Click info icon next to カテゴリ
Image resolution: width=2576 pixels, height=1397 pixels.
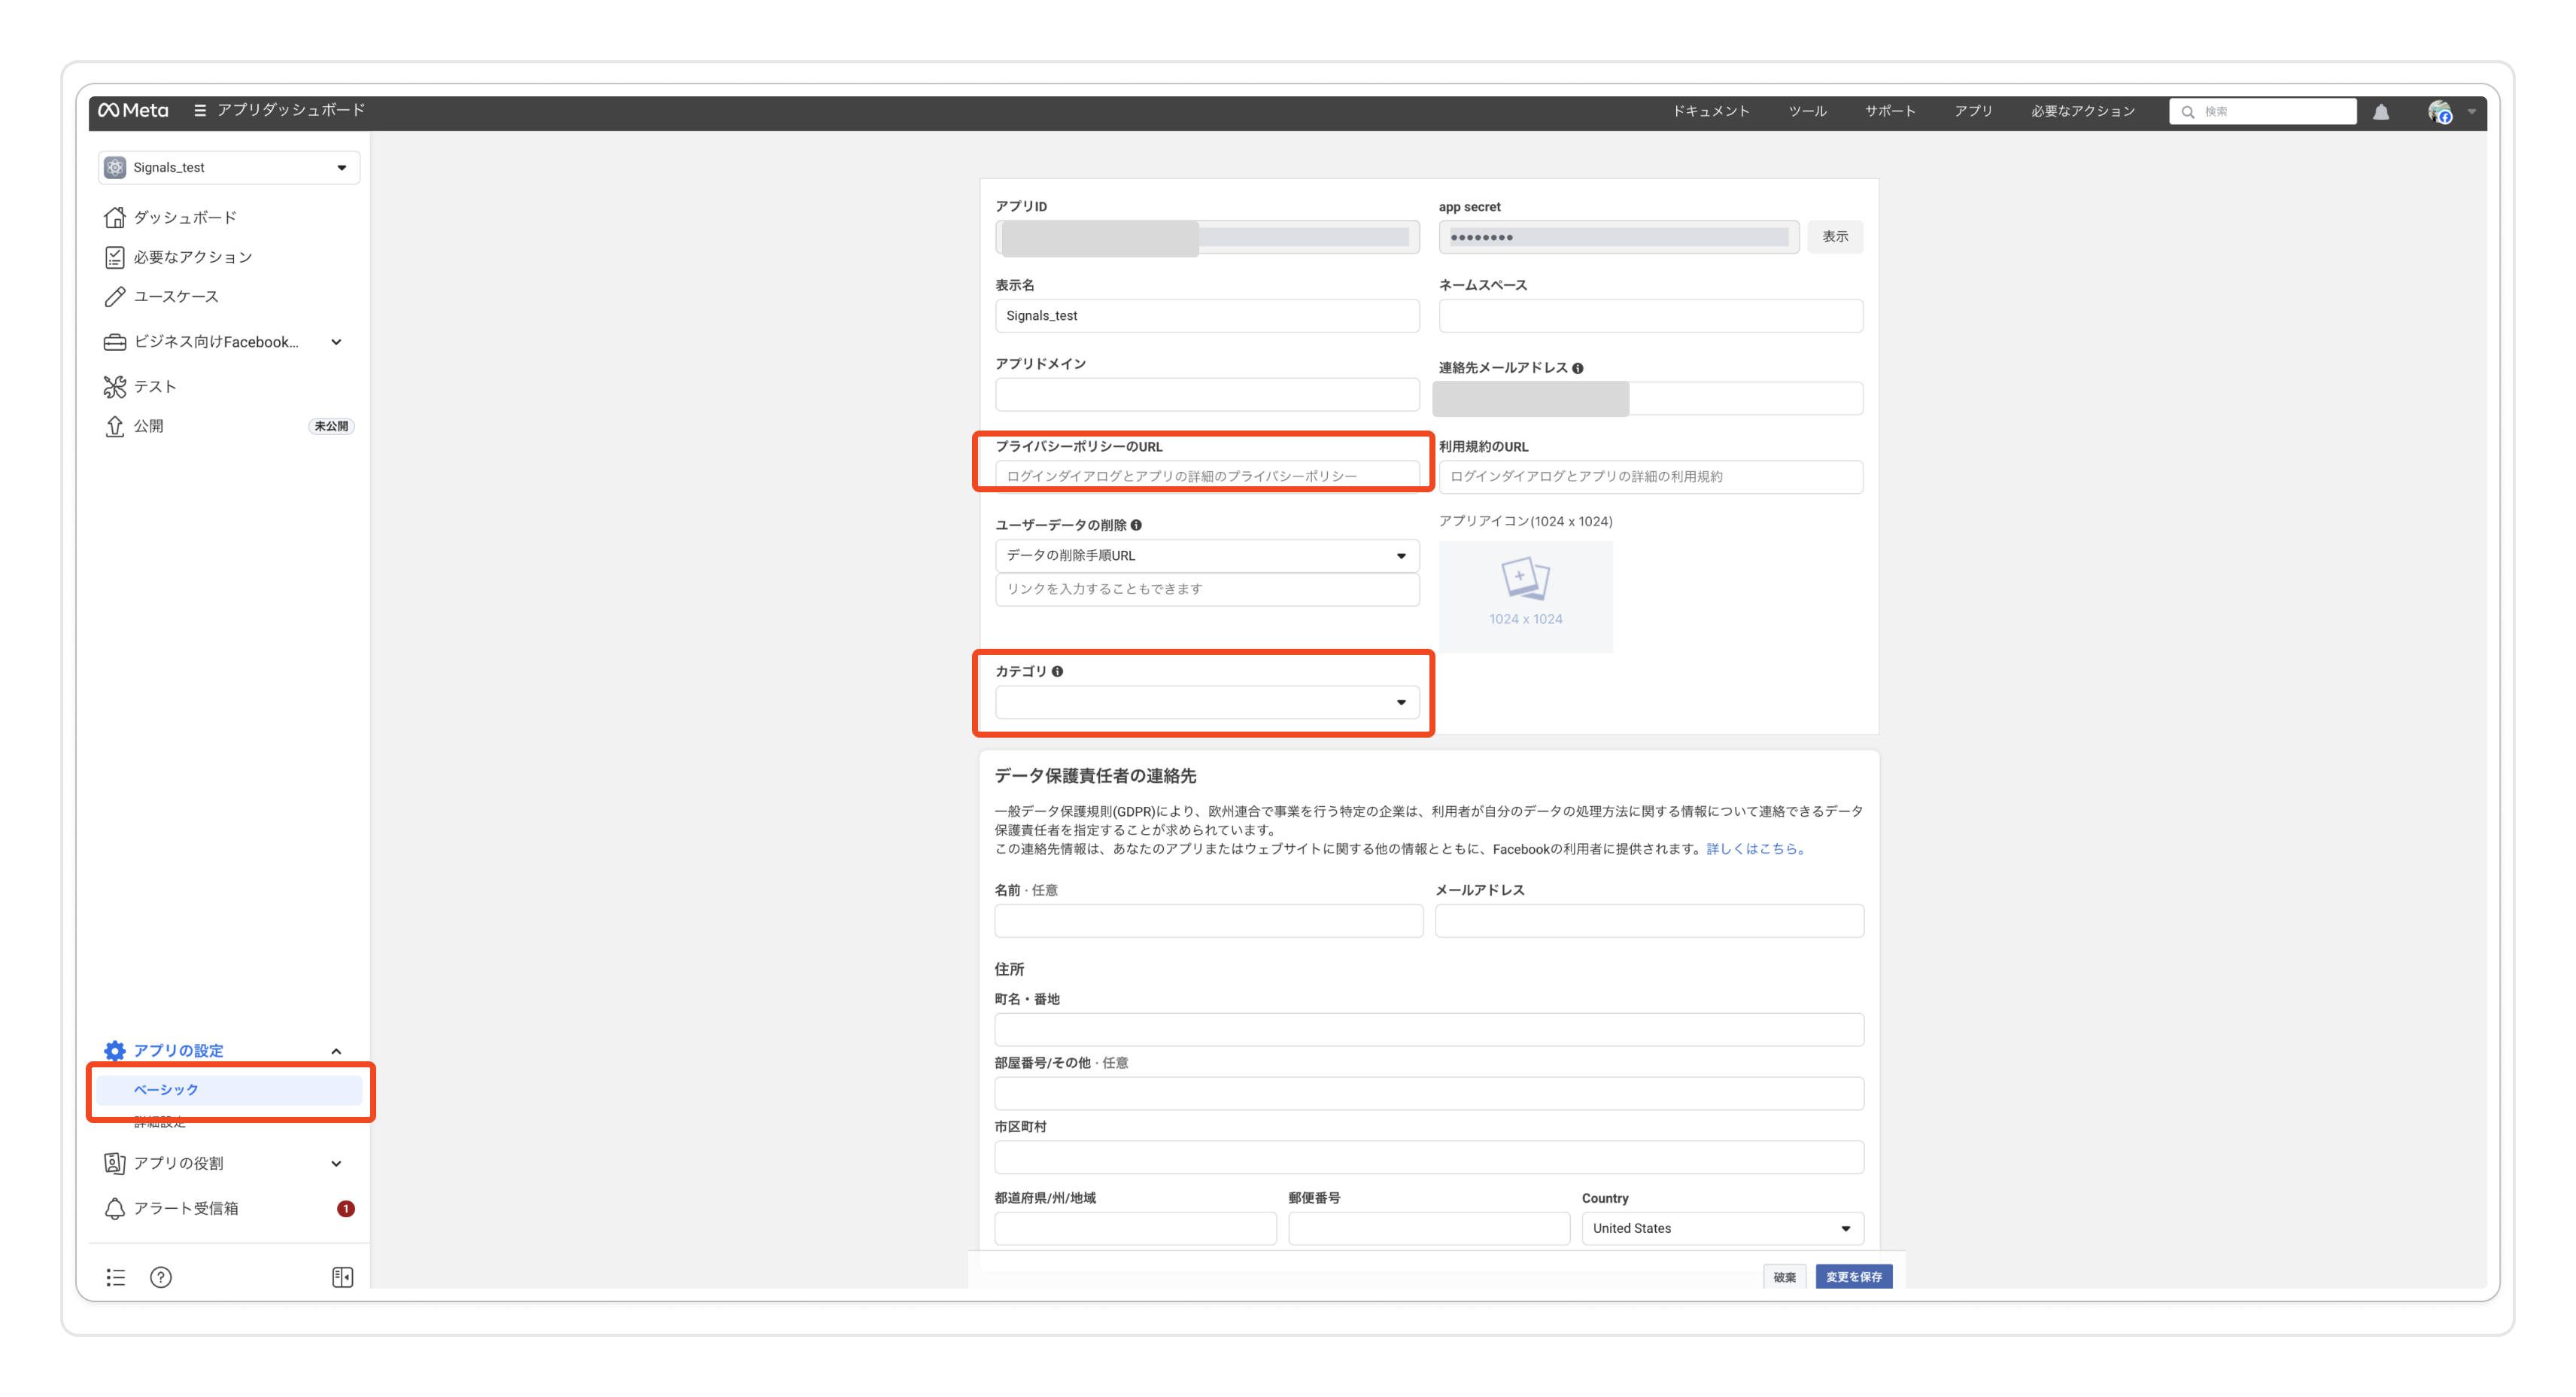point(1057,671)
